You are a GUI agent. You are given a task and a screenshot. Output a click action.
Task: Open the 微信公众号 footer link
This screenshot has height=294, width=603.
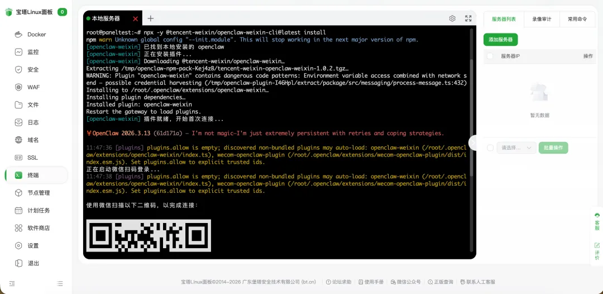[x=405, y=282]
